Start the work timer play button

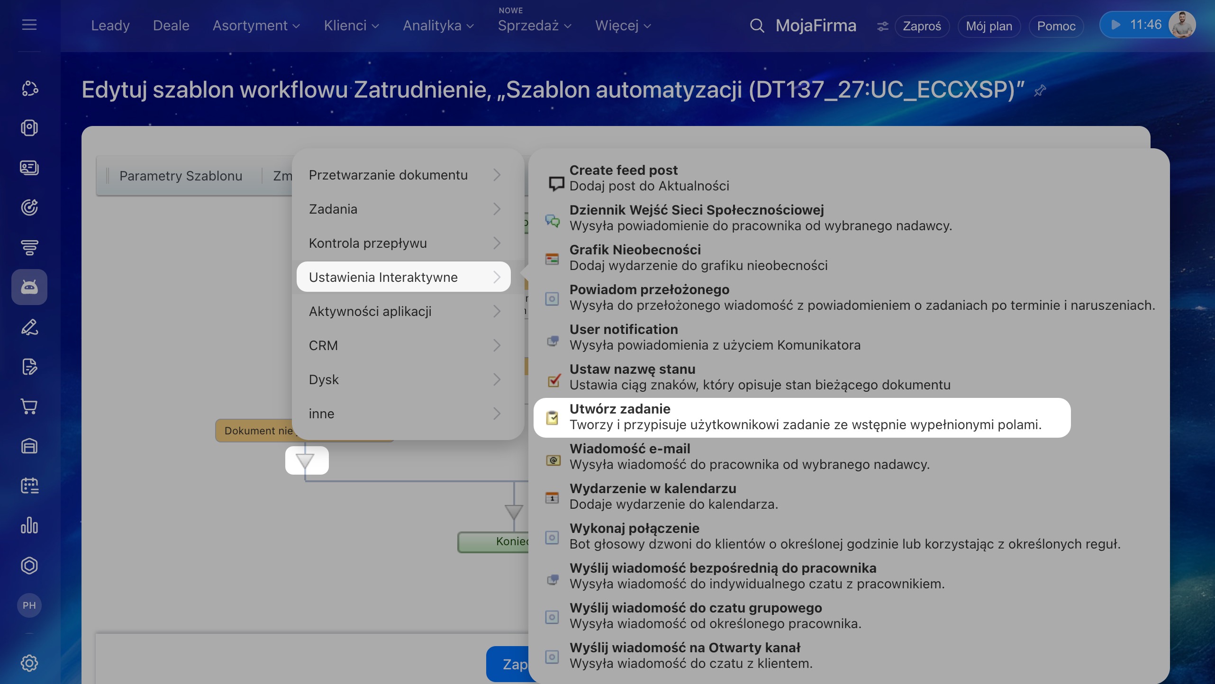pyautogui.click(x=1116, y=25)
